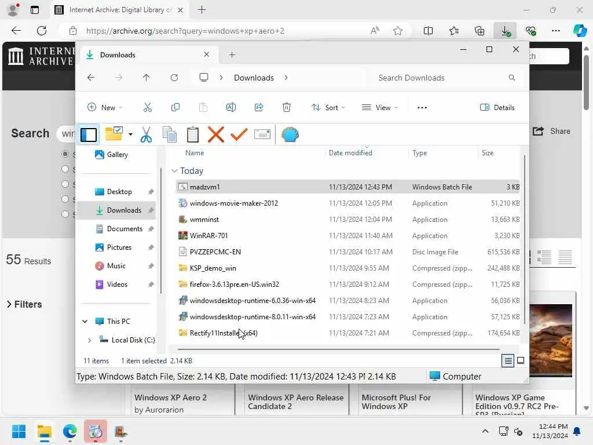Click the large Copy pages icon

pyautogui.click(x=170, y=134)
